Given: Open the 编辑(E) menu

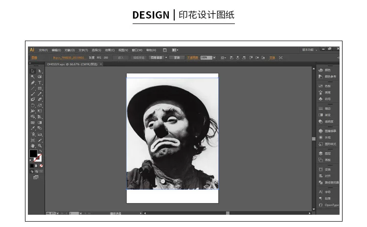Looking at the screenshot, I should pyautogui.click(x=56, y=50).
